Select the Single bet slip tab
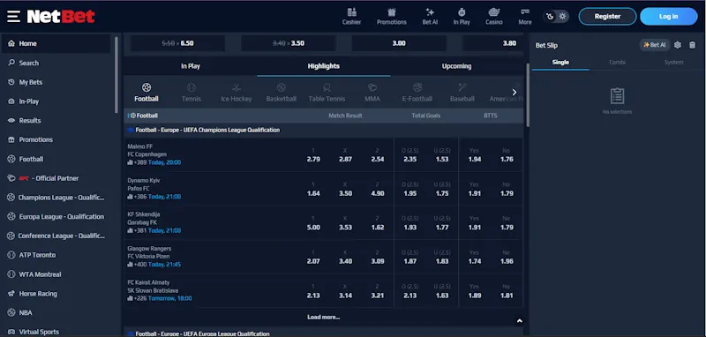Viewport: 706px width, 337px height. point(560,63)
